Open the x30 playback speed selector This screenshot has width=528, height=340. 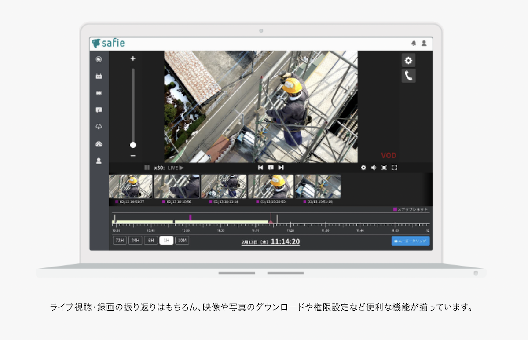click(x=158, y=168)
